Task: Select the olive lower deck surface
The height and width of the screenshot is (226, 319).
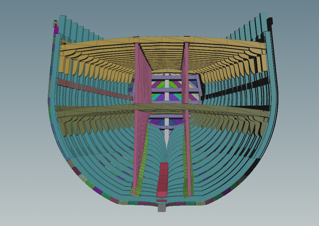Action: pos(163,109)
